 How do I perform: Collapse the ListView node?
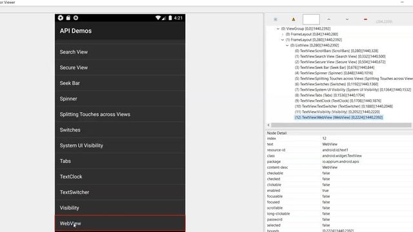[x=287, y=45]
